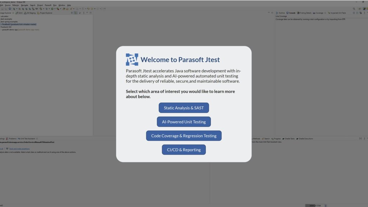Switch to the JUnit tab

[x=19, y=13]
